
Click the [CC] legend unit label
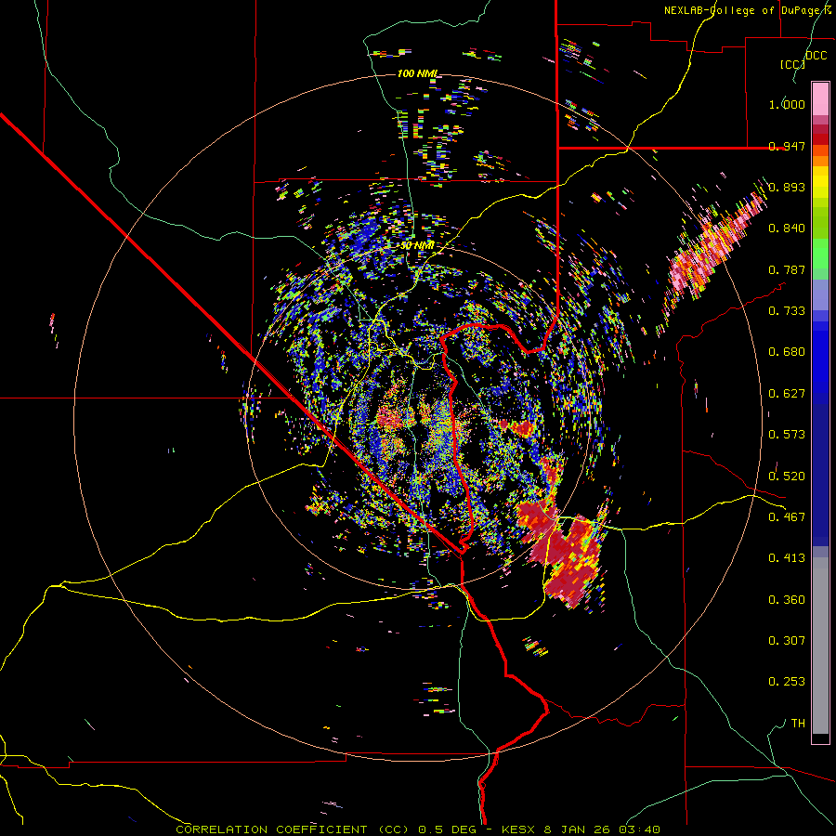(792, 64)
